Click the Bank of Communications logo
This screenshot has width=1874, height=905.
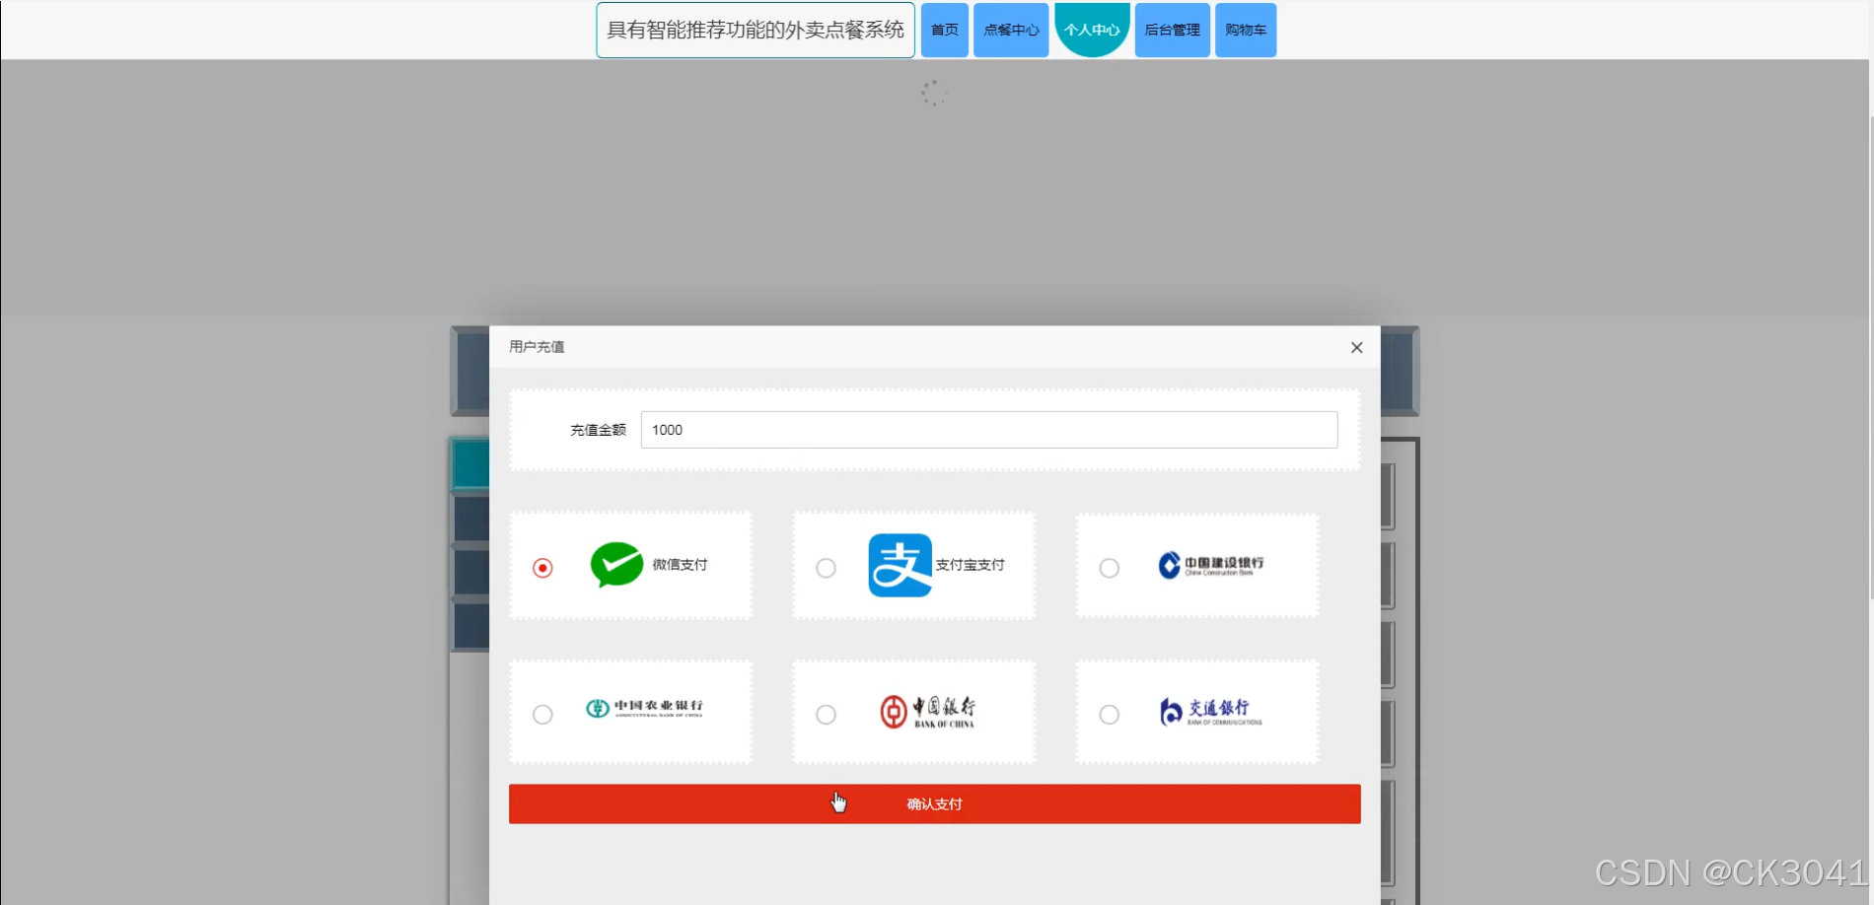pos(1210,711)
